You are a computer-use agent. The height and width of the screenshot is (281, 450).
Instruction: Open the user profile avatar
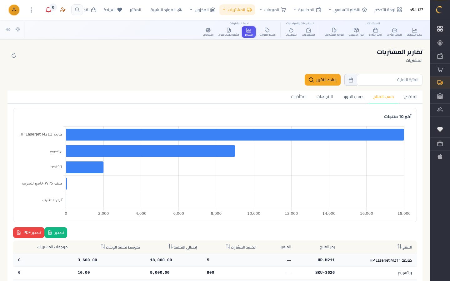point(14,10)
